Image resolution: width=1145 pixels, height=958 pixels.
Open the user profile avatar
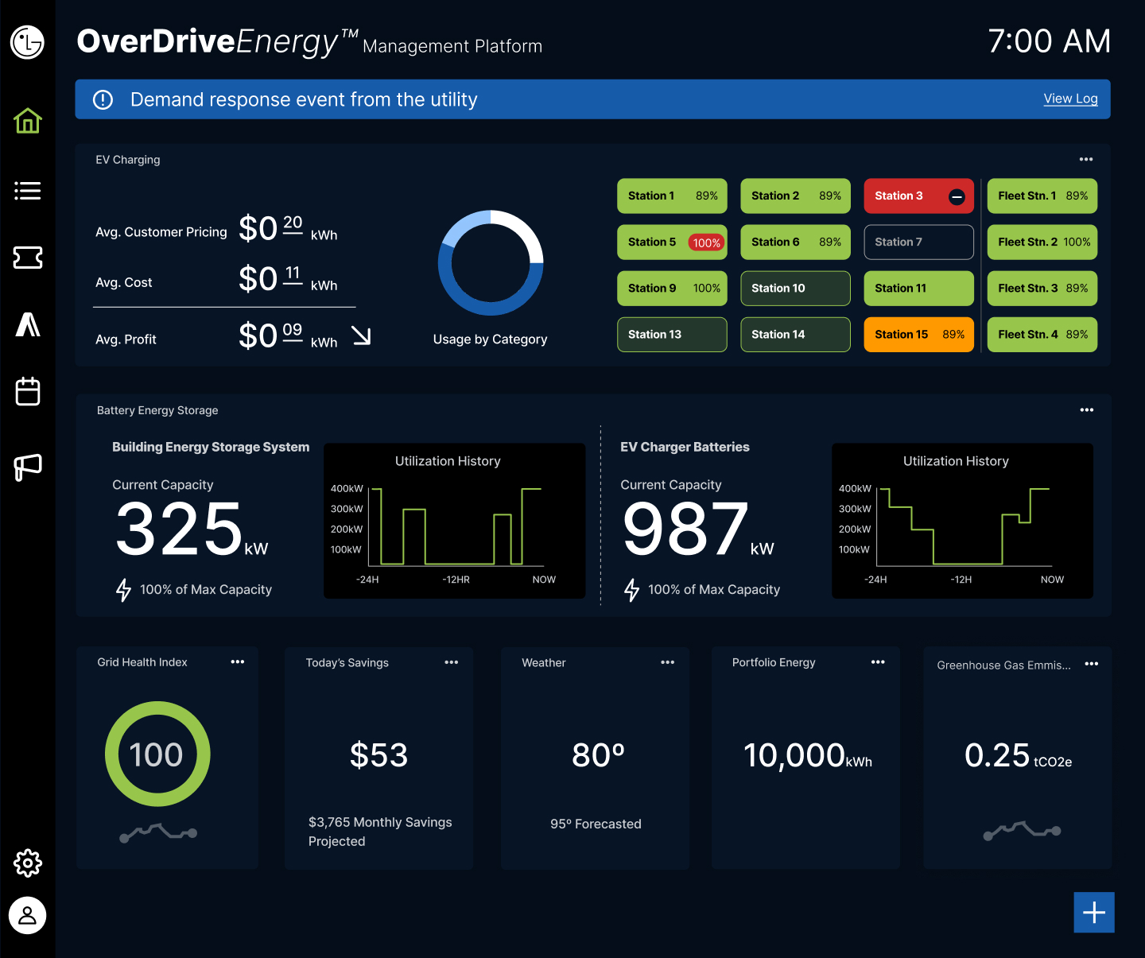pyautogui.click(x=28, y=915)
